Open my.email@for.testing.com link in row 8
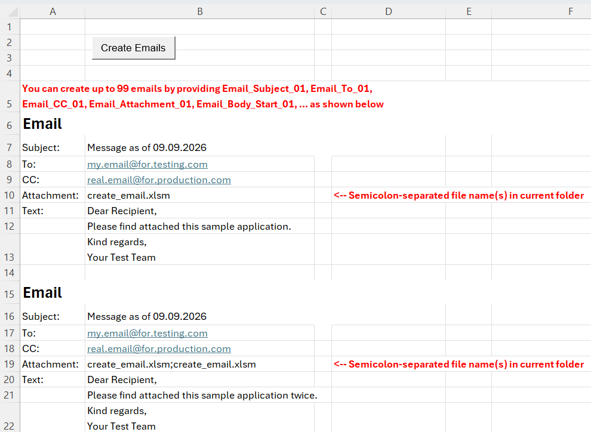 (x=147, y=165)
